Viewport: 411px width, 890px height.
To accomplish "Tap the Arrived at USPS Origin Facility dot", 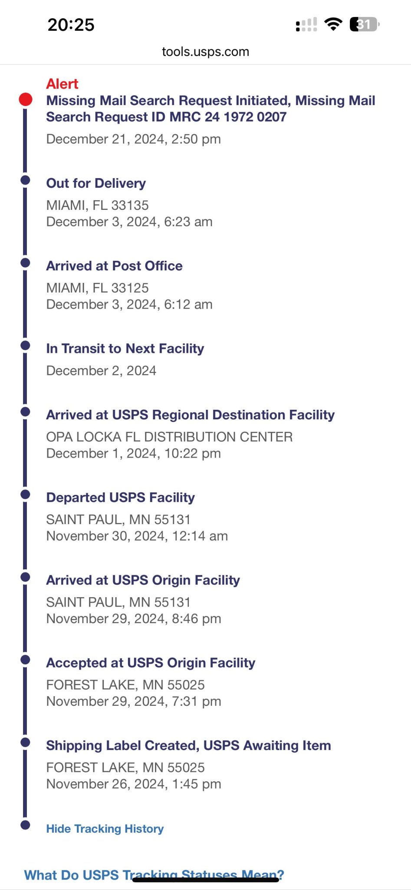I will point(25,577).
